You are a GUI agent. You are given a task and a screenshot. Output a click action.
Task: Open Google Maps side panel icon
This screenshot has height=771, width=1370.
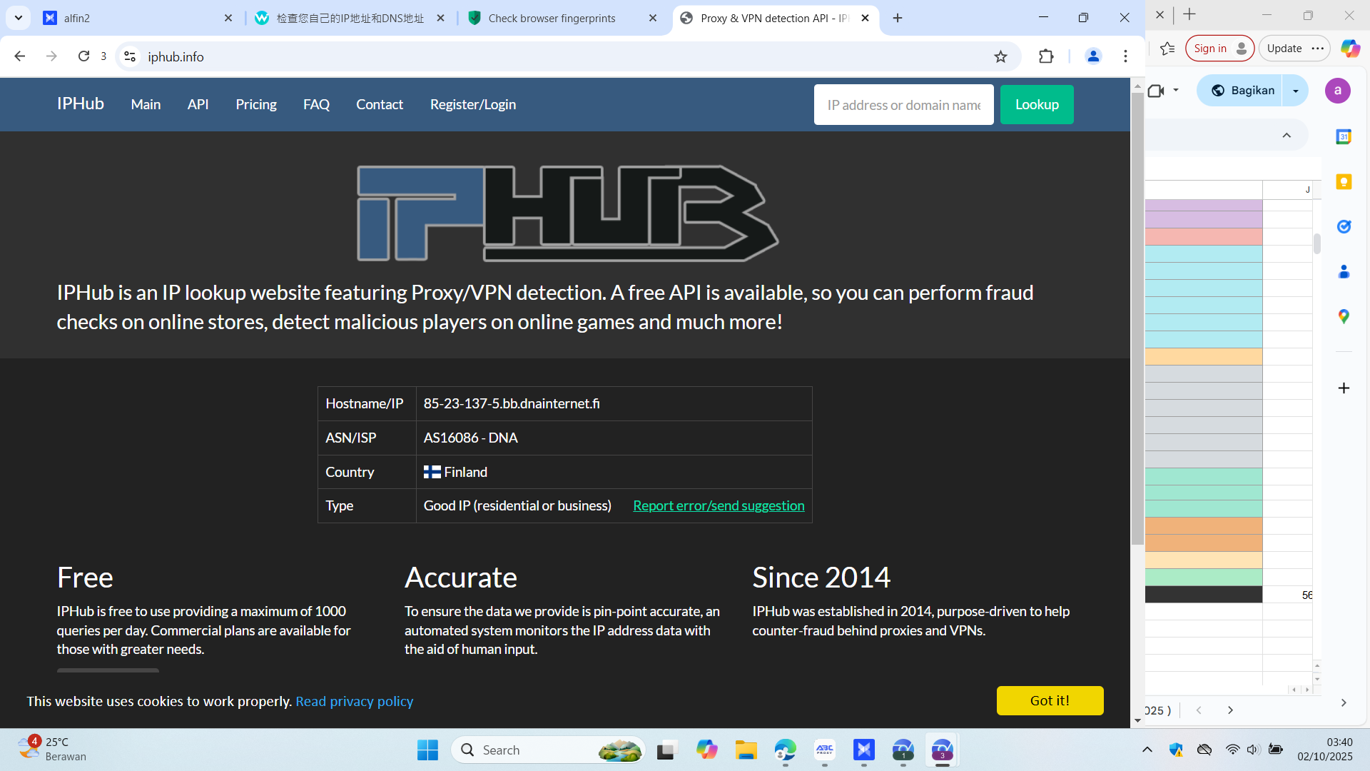[x=1344, y=316]
